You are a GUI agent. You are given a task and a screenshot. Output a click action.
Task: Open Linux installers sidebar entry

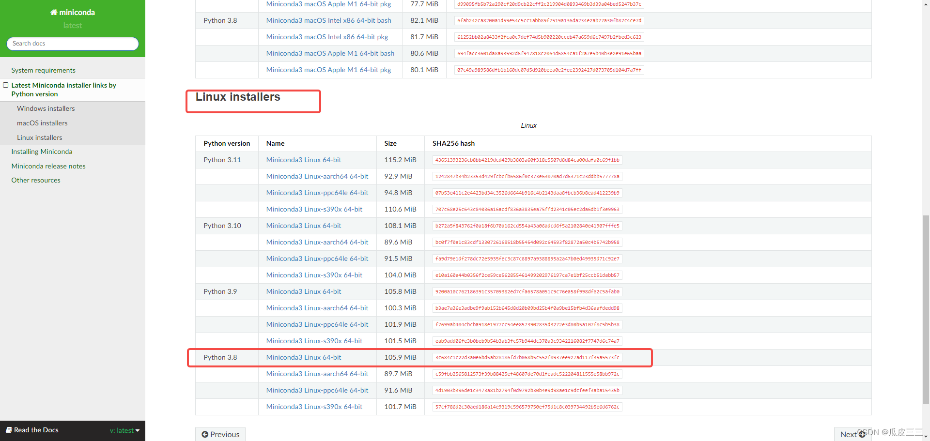tap(40, 137)
